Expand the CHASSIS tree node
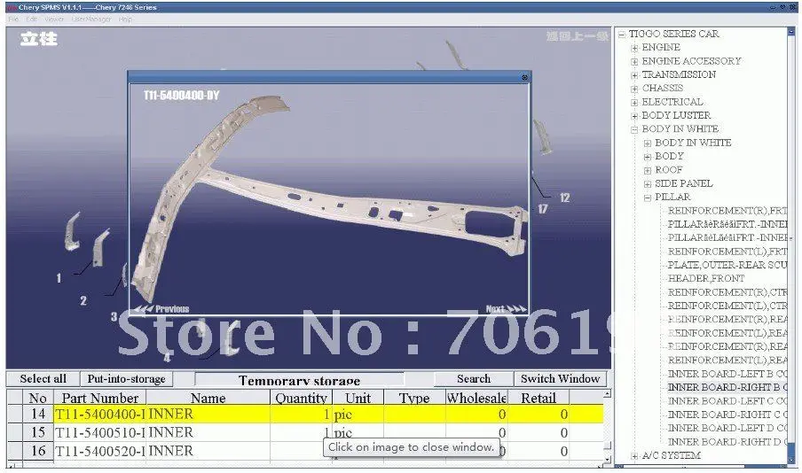 (x=634, y=89)
